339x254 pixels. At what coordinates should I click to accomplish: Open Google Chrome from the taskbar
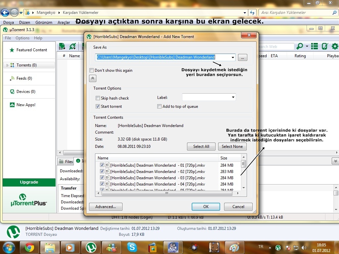29,247
